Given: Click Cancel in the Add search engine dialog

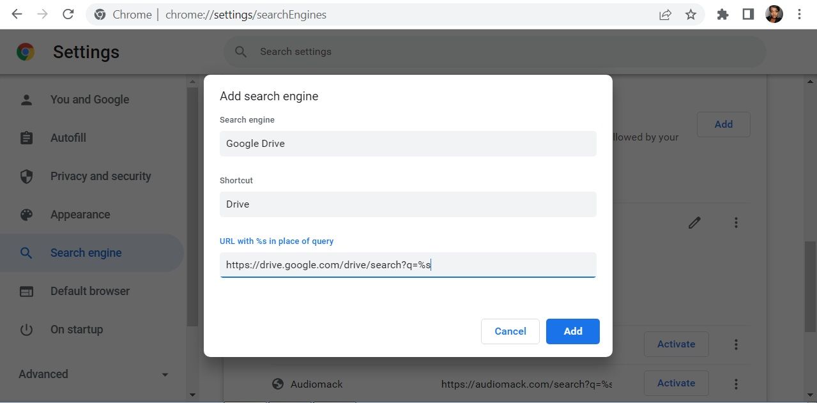Looking at the screenshot, I should (x=510, y=331).
